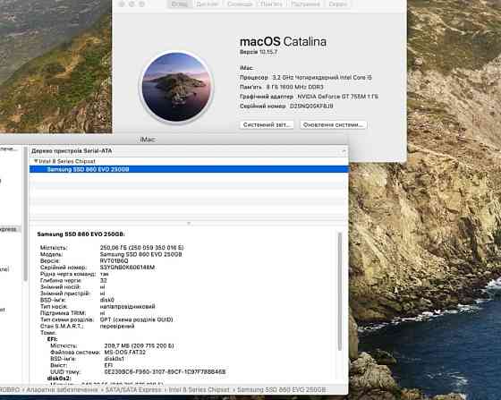Click the BSD name value disk0
Screen dimensions: 501x400
coord(107,300)
